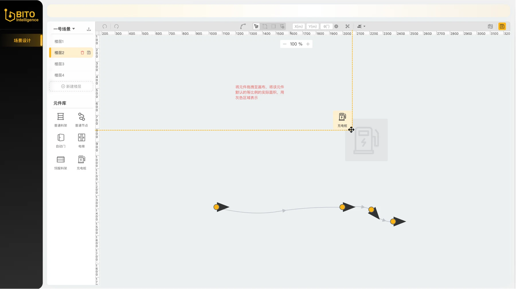This screenshot has width=516, height=289.
Task: Click the network nodes icon in toolbar
Action: pos(347,26)
